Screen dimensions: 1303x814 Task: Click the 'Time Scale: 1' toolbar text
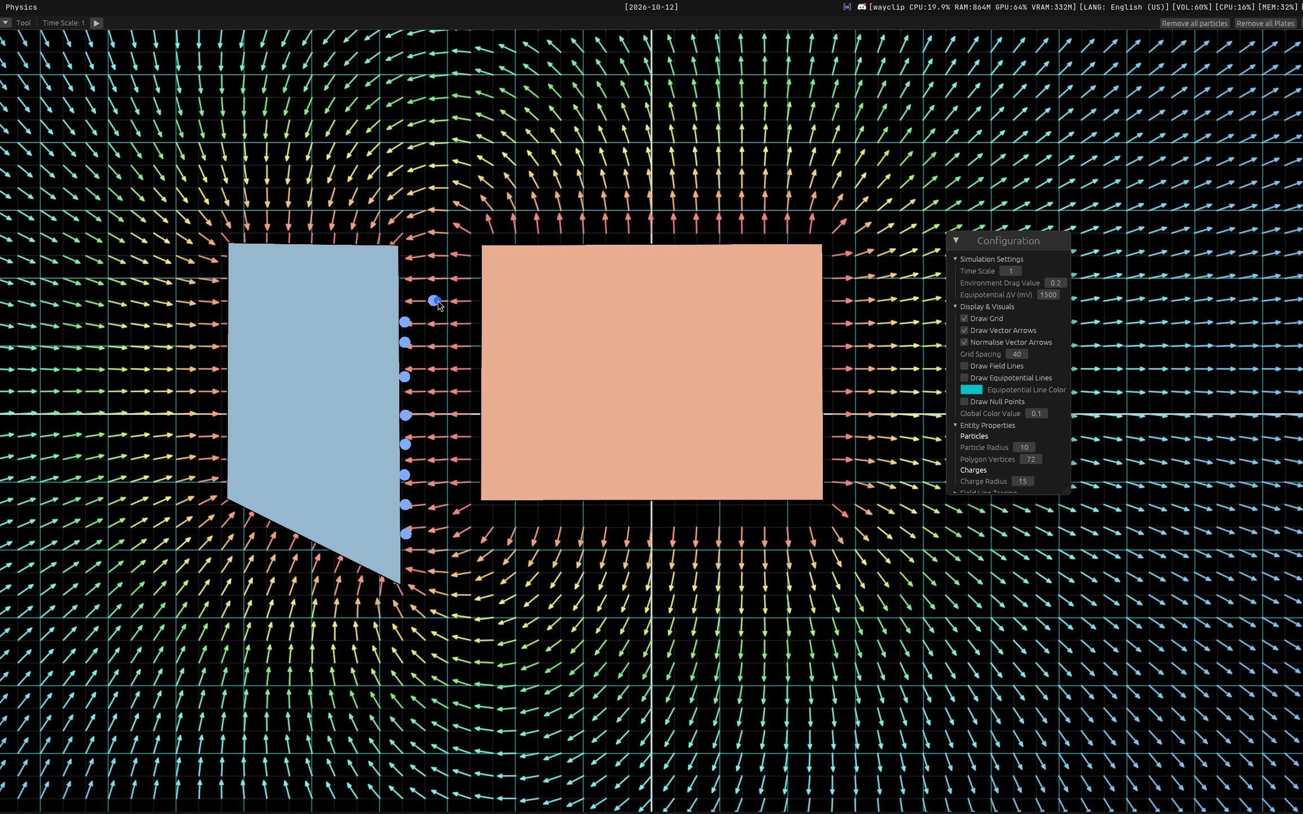[63, 23]
